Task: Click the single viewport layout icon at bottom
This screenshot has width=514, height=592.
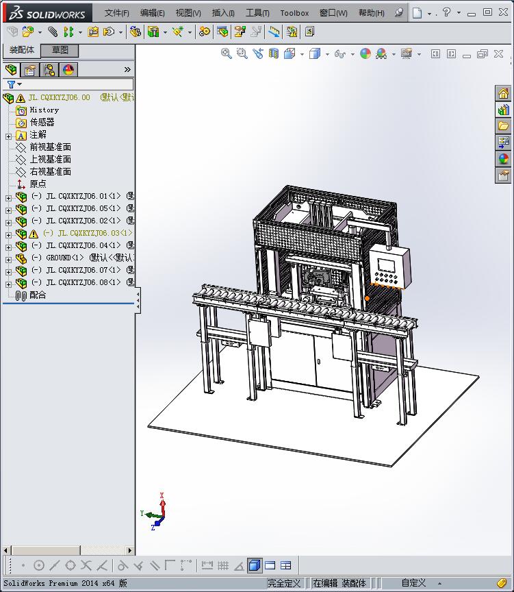Action: click(270, 565)
